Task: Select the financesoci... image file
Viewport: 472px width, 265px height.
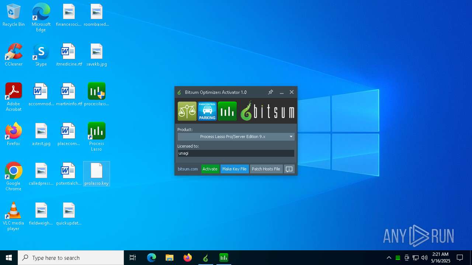Action: click(69, 15)
